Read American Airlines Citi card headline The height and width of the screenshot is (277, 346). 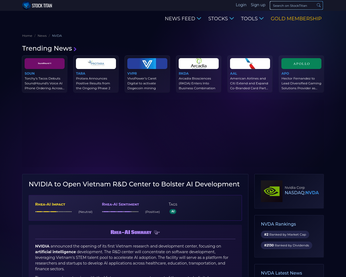[249, 83]
